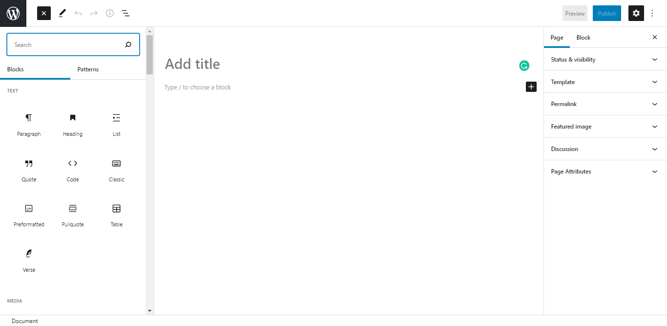This screenshot has height=326, width=667.
Task: Insert a Table block
Action: click(x=116, y=215)
